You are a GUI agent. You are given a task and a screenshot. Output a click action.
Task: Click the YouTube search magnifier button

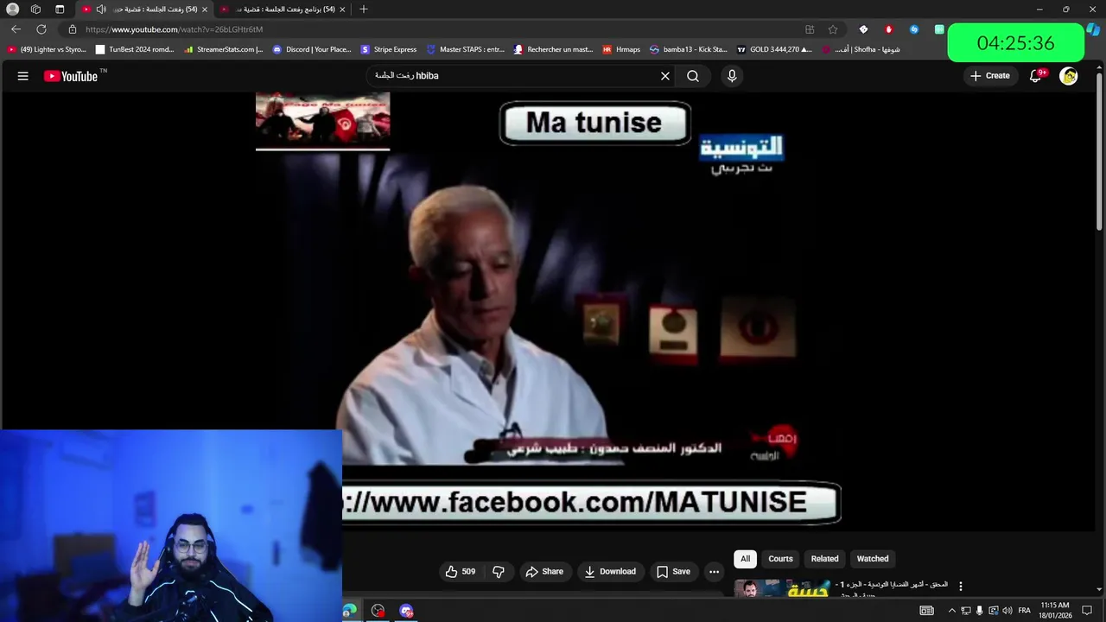coord(693,76)
